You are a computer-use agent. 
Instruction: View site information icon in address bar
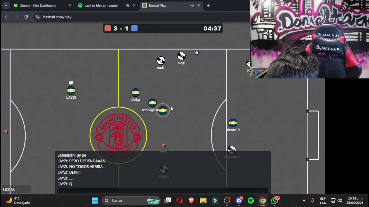coord(38,17)
